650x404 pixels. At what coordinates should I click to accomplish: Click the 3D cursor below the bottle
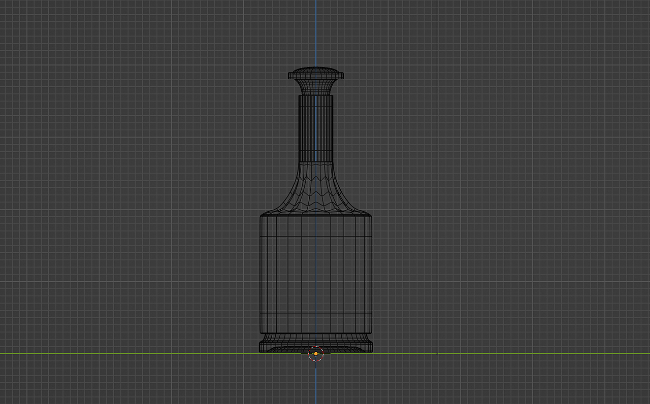(x=316, y=353)
